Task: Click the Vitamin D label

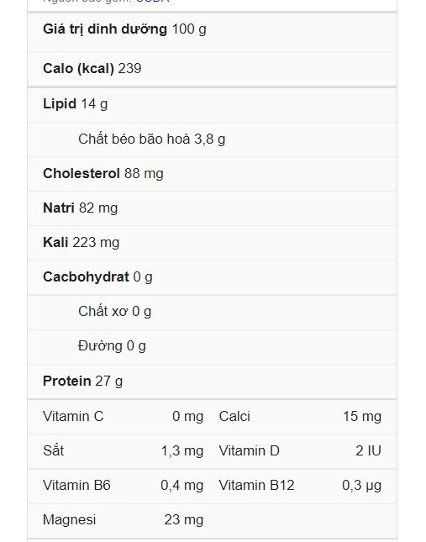Action: click(249, 451)
